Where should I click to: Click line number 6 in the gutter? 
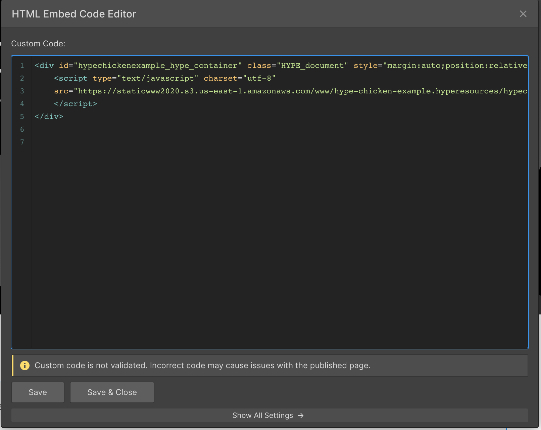click(22, 129)
